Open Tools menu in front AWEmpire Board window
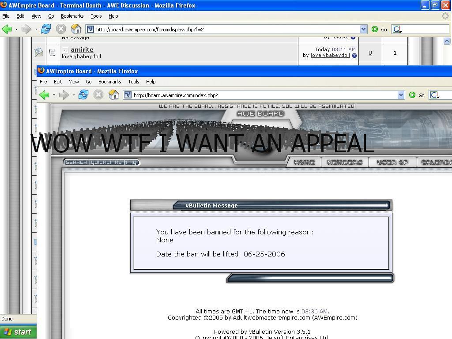Image resolution: width=452 pixels, height=339 pixels. pyautogui.click(x=133, y=82)
